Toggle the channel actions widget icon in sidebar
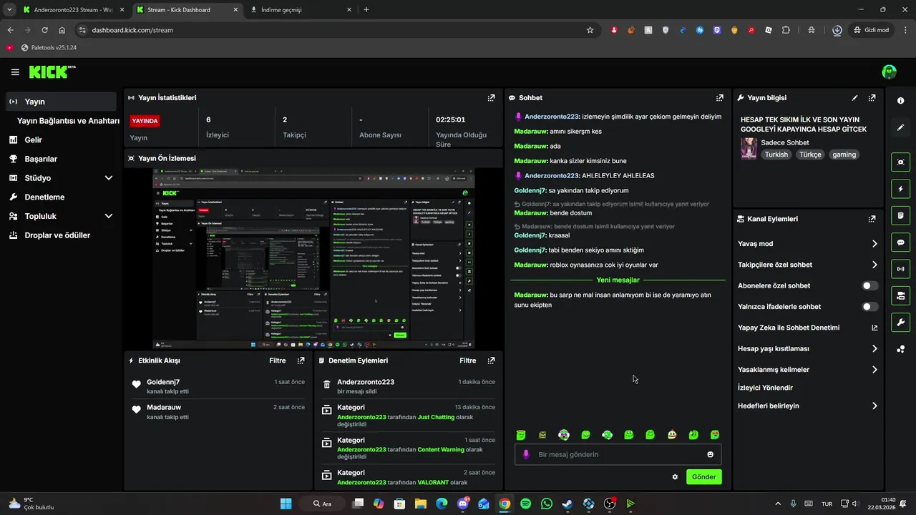The height and width of the screenshot is (515, 916). pos(900,295)
